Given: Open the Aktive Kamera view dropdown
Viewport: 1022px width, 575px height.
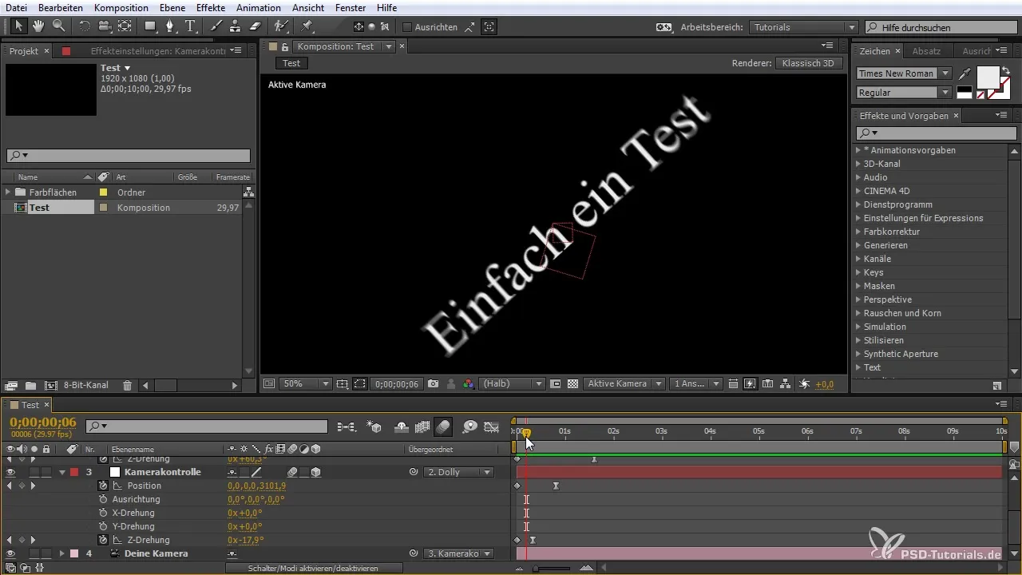Looking at the screenshot, I should pyautogui.click(x=624, y=383).
